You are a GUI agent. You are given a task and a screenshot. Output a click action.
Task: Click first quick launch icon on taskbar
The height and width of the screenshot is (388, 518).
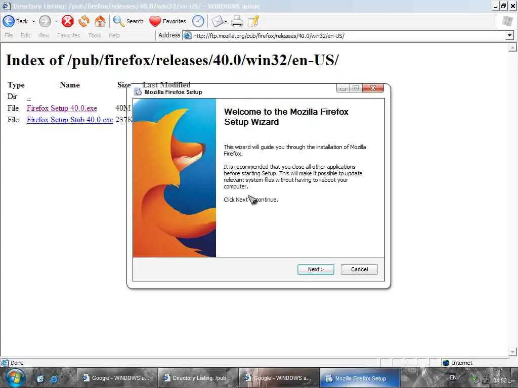(40, 379)
